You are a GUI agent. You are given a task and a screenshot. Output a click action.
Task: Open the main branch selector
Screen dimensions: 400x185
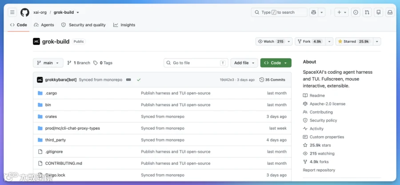pos(48,63)
